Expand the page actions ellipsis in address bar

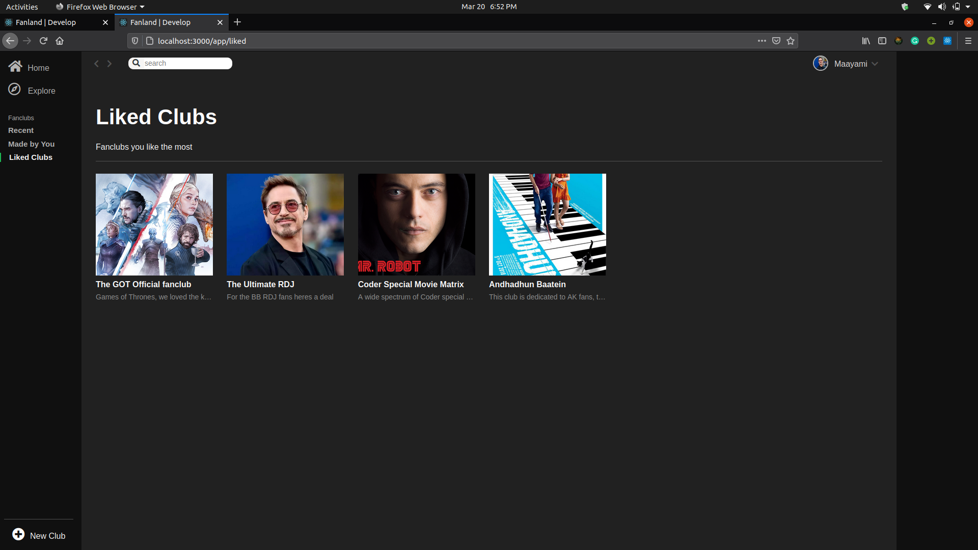tap(762, 41)
